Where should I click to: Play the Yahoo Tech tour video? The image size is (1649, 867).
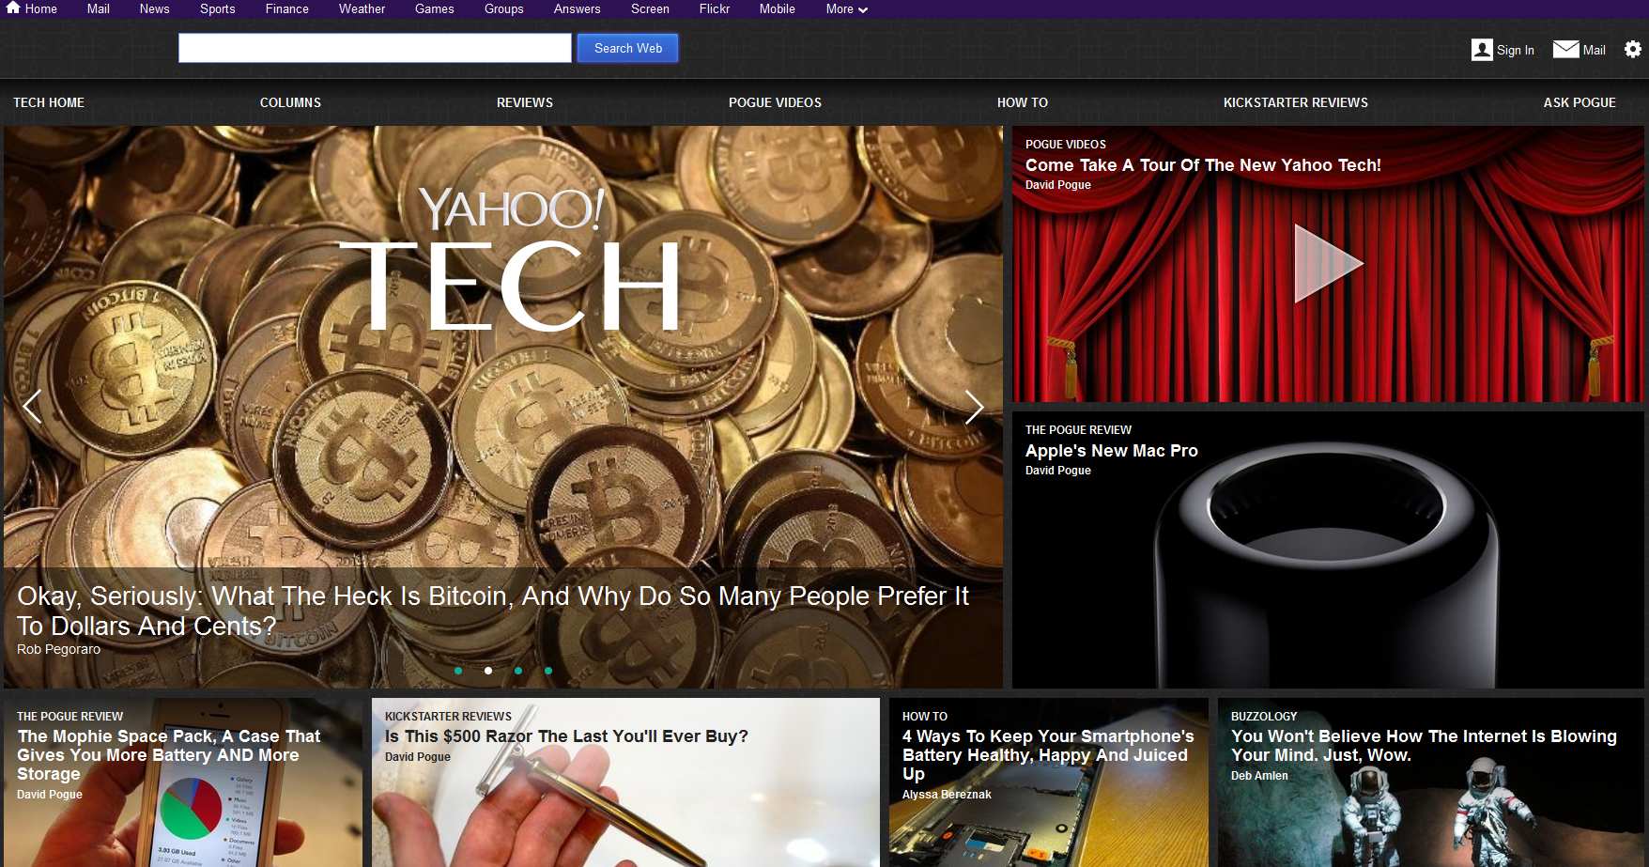1327,263
